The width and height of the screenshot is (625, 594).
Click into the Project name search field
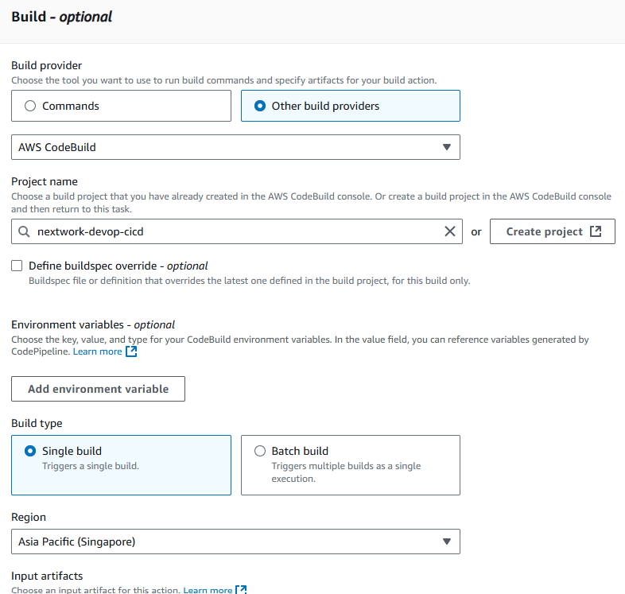237,231
